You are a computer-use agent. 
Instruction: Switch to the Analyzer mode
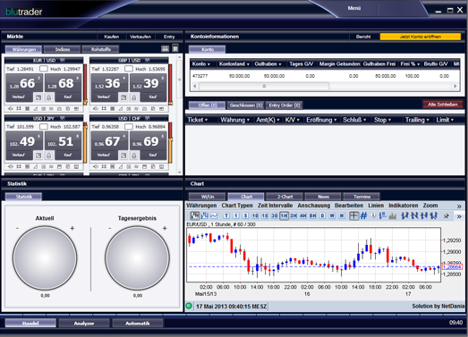click(84, 323)
